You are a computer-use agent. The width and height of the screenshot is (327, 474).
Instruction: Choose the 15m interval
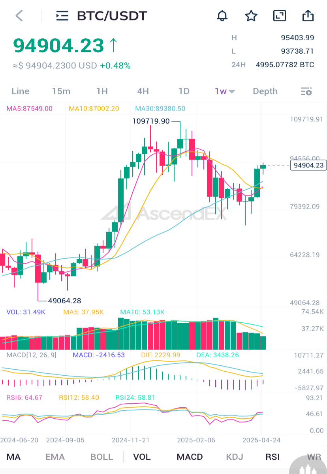[x=61, y=91]
